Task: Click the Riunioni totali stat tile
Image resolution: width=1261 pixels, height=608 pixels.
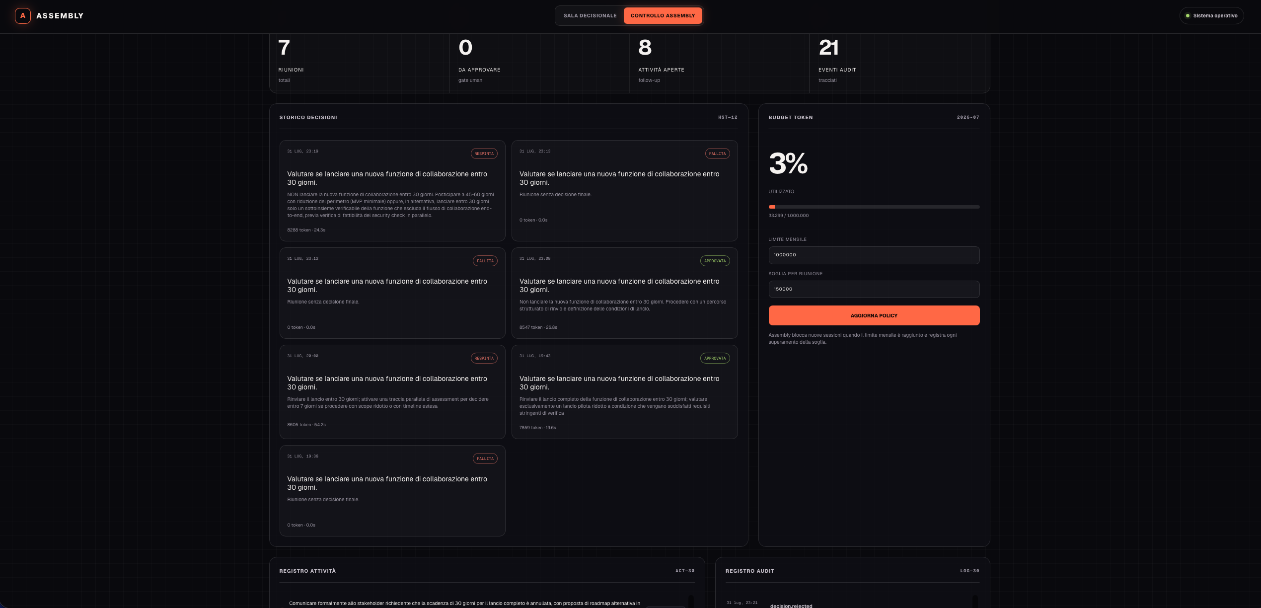Action: point(359,63)
